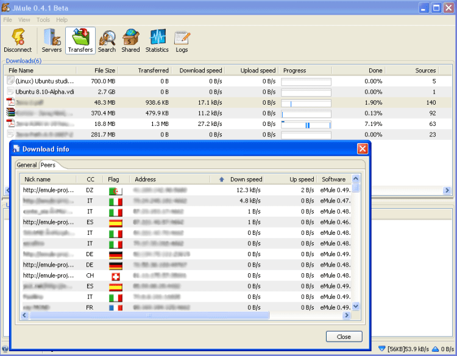Click the download speed arrow in status bar

coord(381,349)
